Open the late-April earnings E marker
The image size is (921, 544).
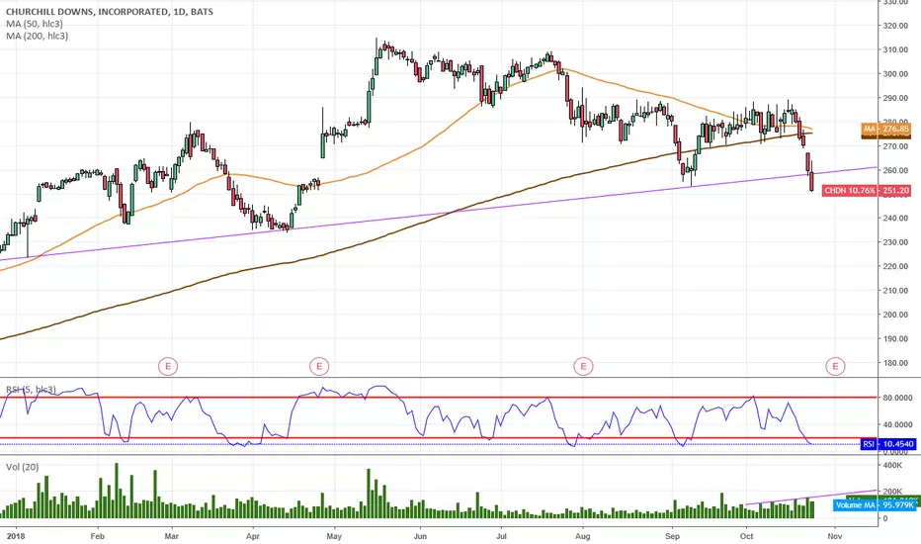pos(319,366)
